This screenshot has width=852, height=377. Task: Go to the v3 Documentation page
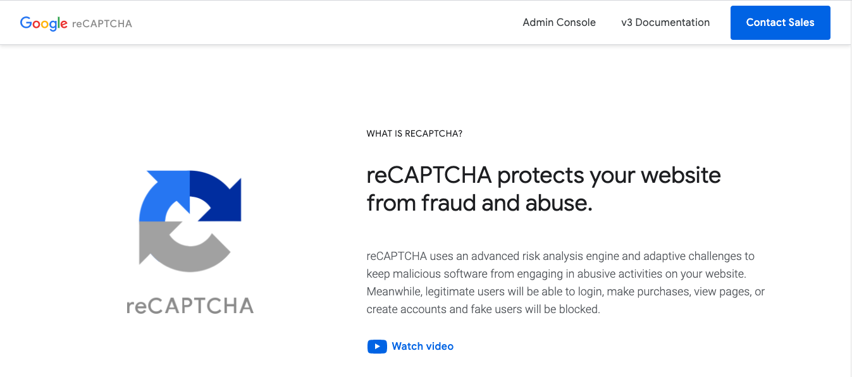665,23
